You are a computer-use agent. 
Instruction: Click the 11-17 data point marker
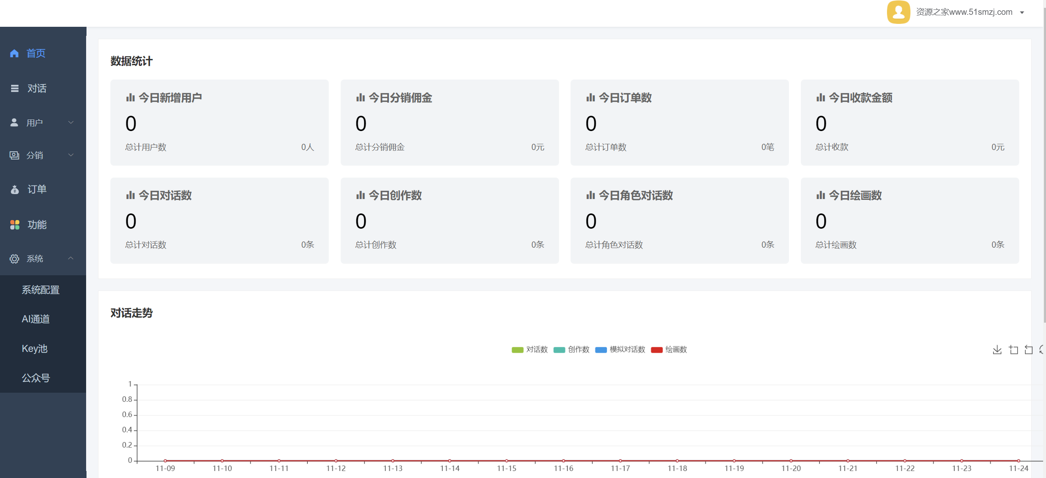(620, 461)
